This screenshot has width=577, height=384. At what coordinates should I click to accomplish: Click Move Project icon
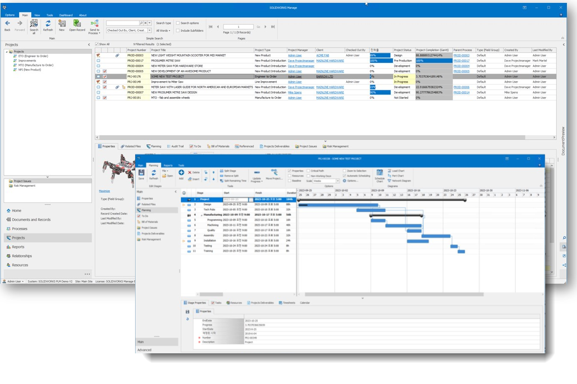[274, 174]
